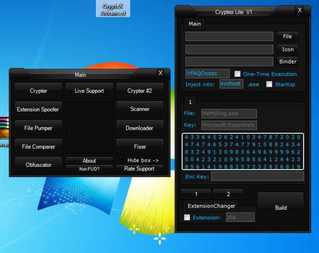The height and width of the screenshot is (253, 319).
Task: Open Live Support
Action: [x=89, y=90]
